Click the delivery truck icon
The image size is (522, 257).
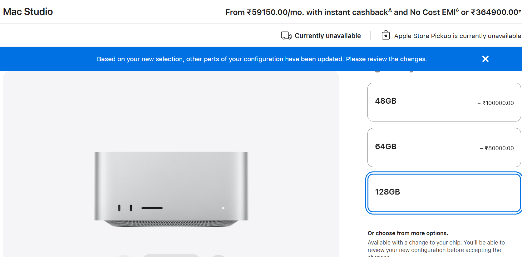coord(286,36)
